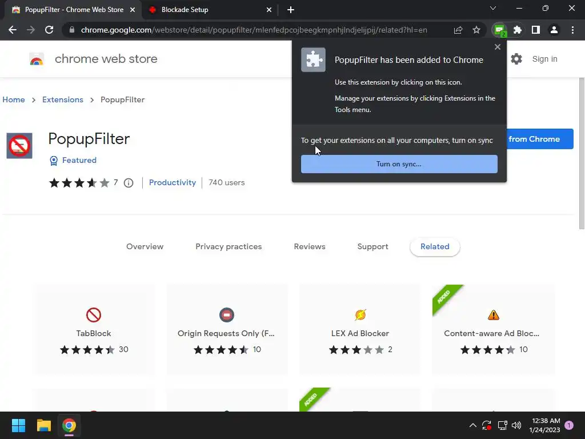
Task: Open web store settings gear
Action: point(516,59)
